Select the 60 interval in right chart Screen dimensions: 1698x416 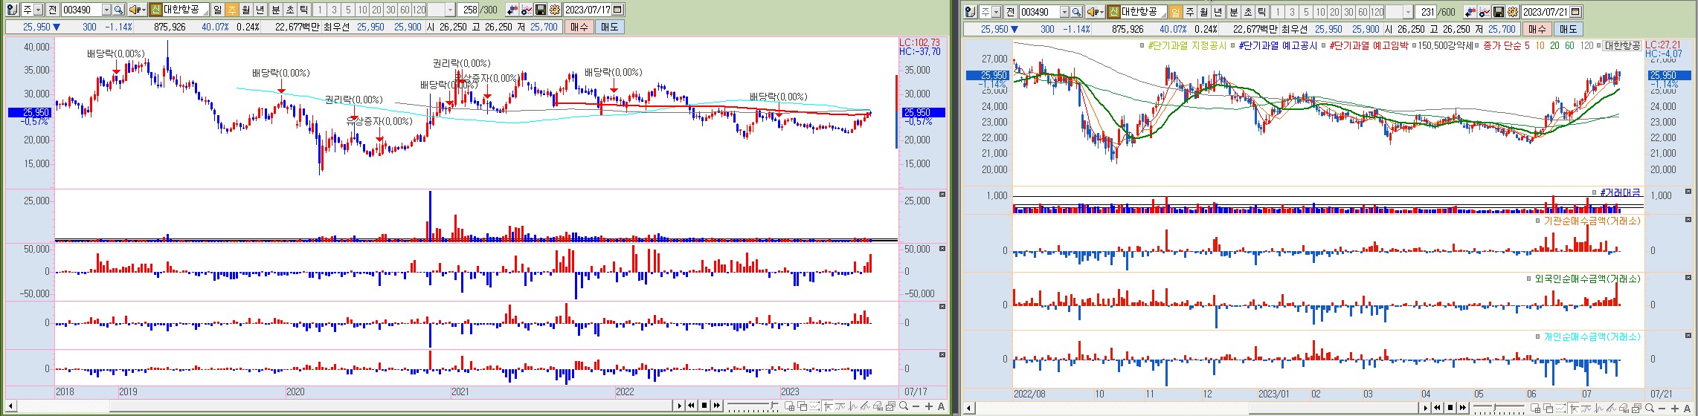(1363, 11)
